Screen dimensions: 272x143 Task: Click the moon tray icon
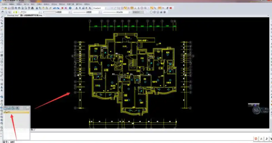(266, 139)
